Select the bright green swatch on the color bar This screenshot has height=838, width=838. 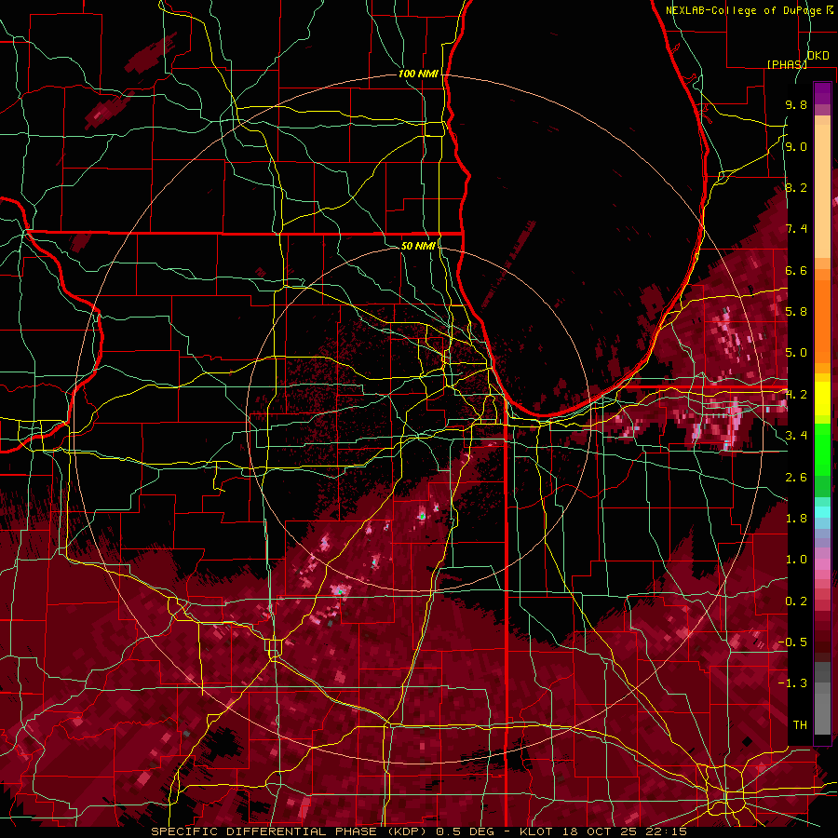pyautogui.click(x=822, y=449)
